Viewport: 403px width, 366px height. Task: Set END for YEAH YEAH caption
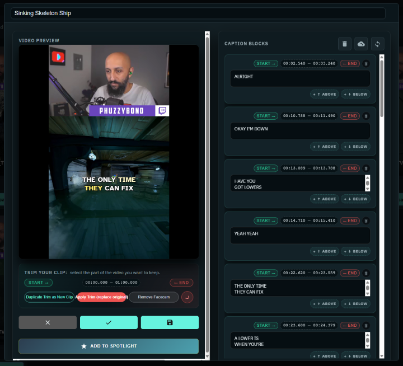click(350, 221)
